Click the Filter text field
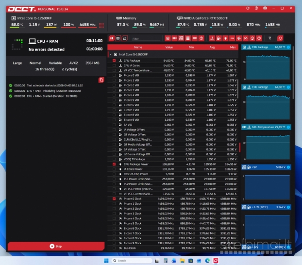302x265 pixels. click(146, 39)
